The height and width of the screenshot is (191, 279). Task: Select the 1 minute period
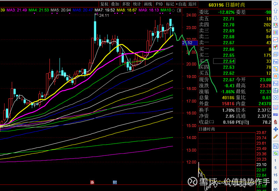275,160
